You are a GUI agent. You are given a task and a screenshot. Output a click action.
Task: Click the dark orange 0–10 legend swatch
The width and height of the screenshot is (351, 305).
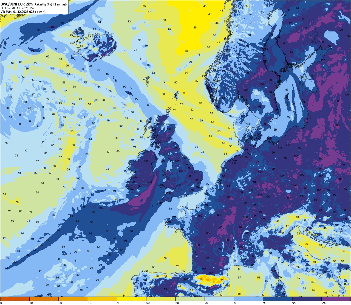click(x=15, y=299)
